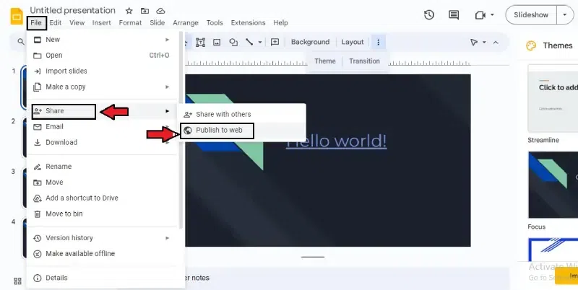Open the toolbar three-dot more menu
Screen dimensions: 578x290
coord(378,42)
